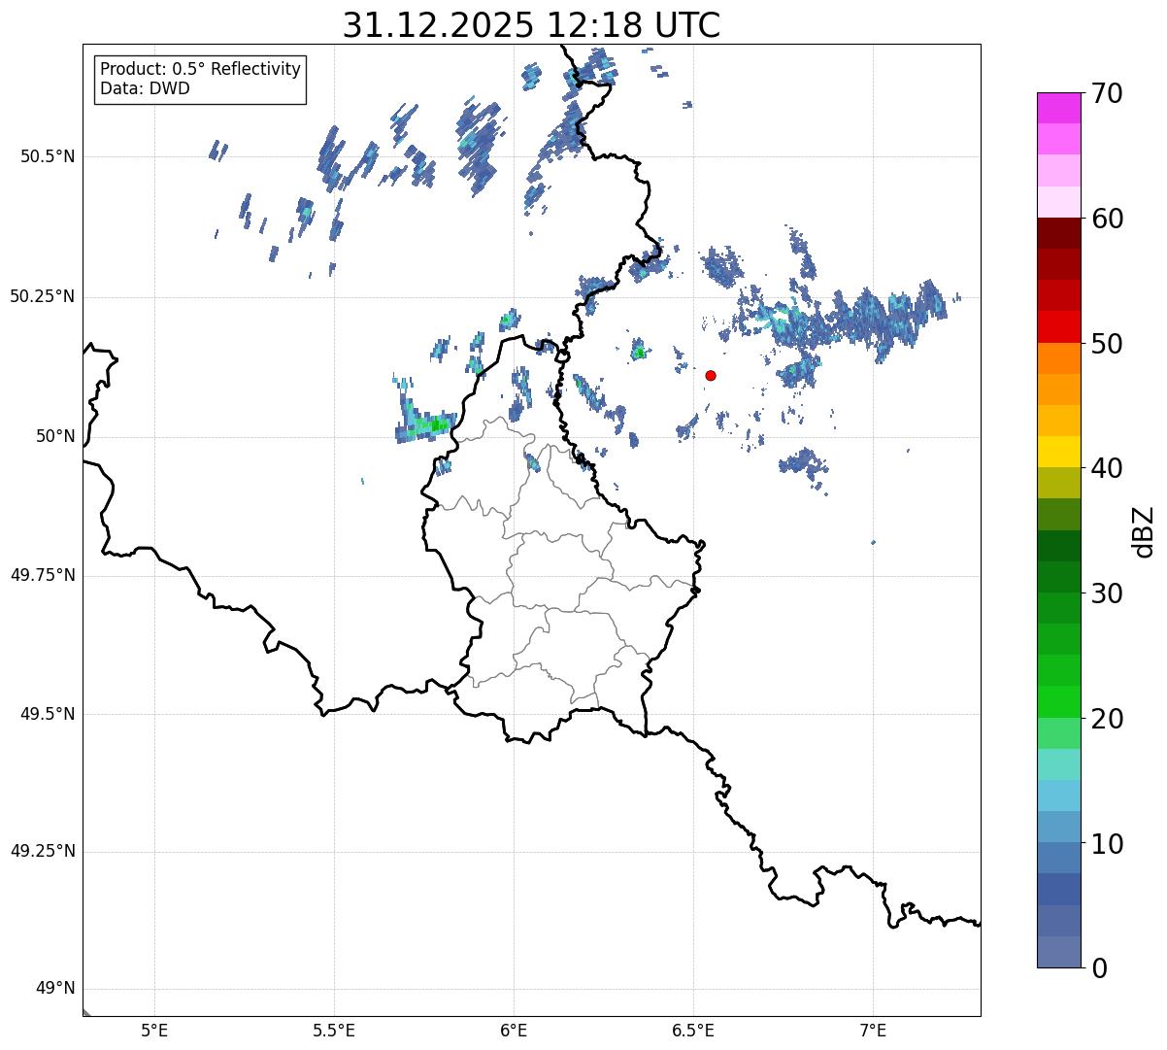Click the latitude label 49.75°N
Screen dimensions: 1167x1050
click(42, 575)
